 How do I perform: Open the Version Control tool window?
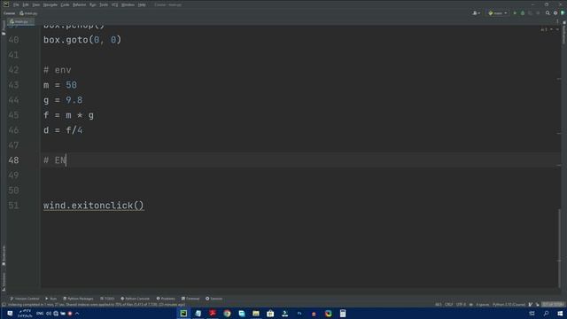click(24, 299)
